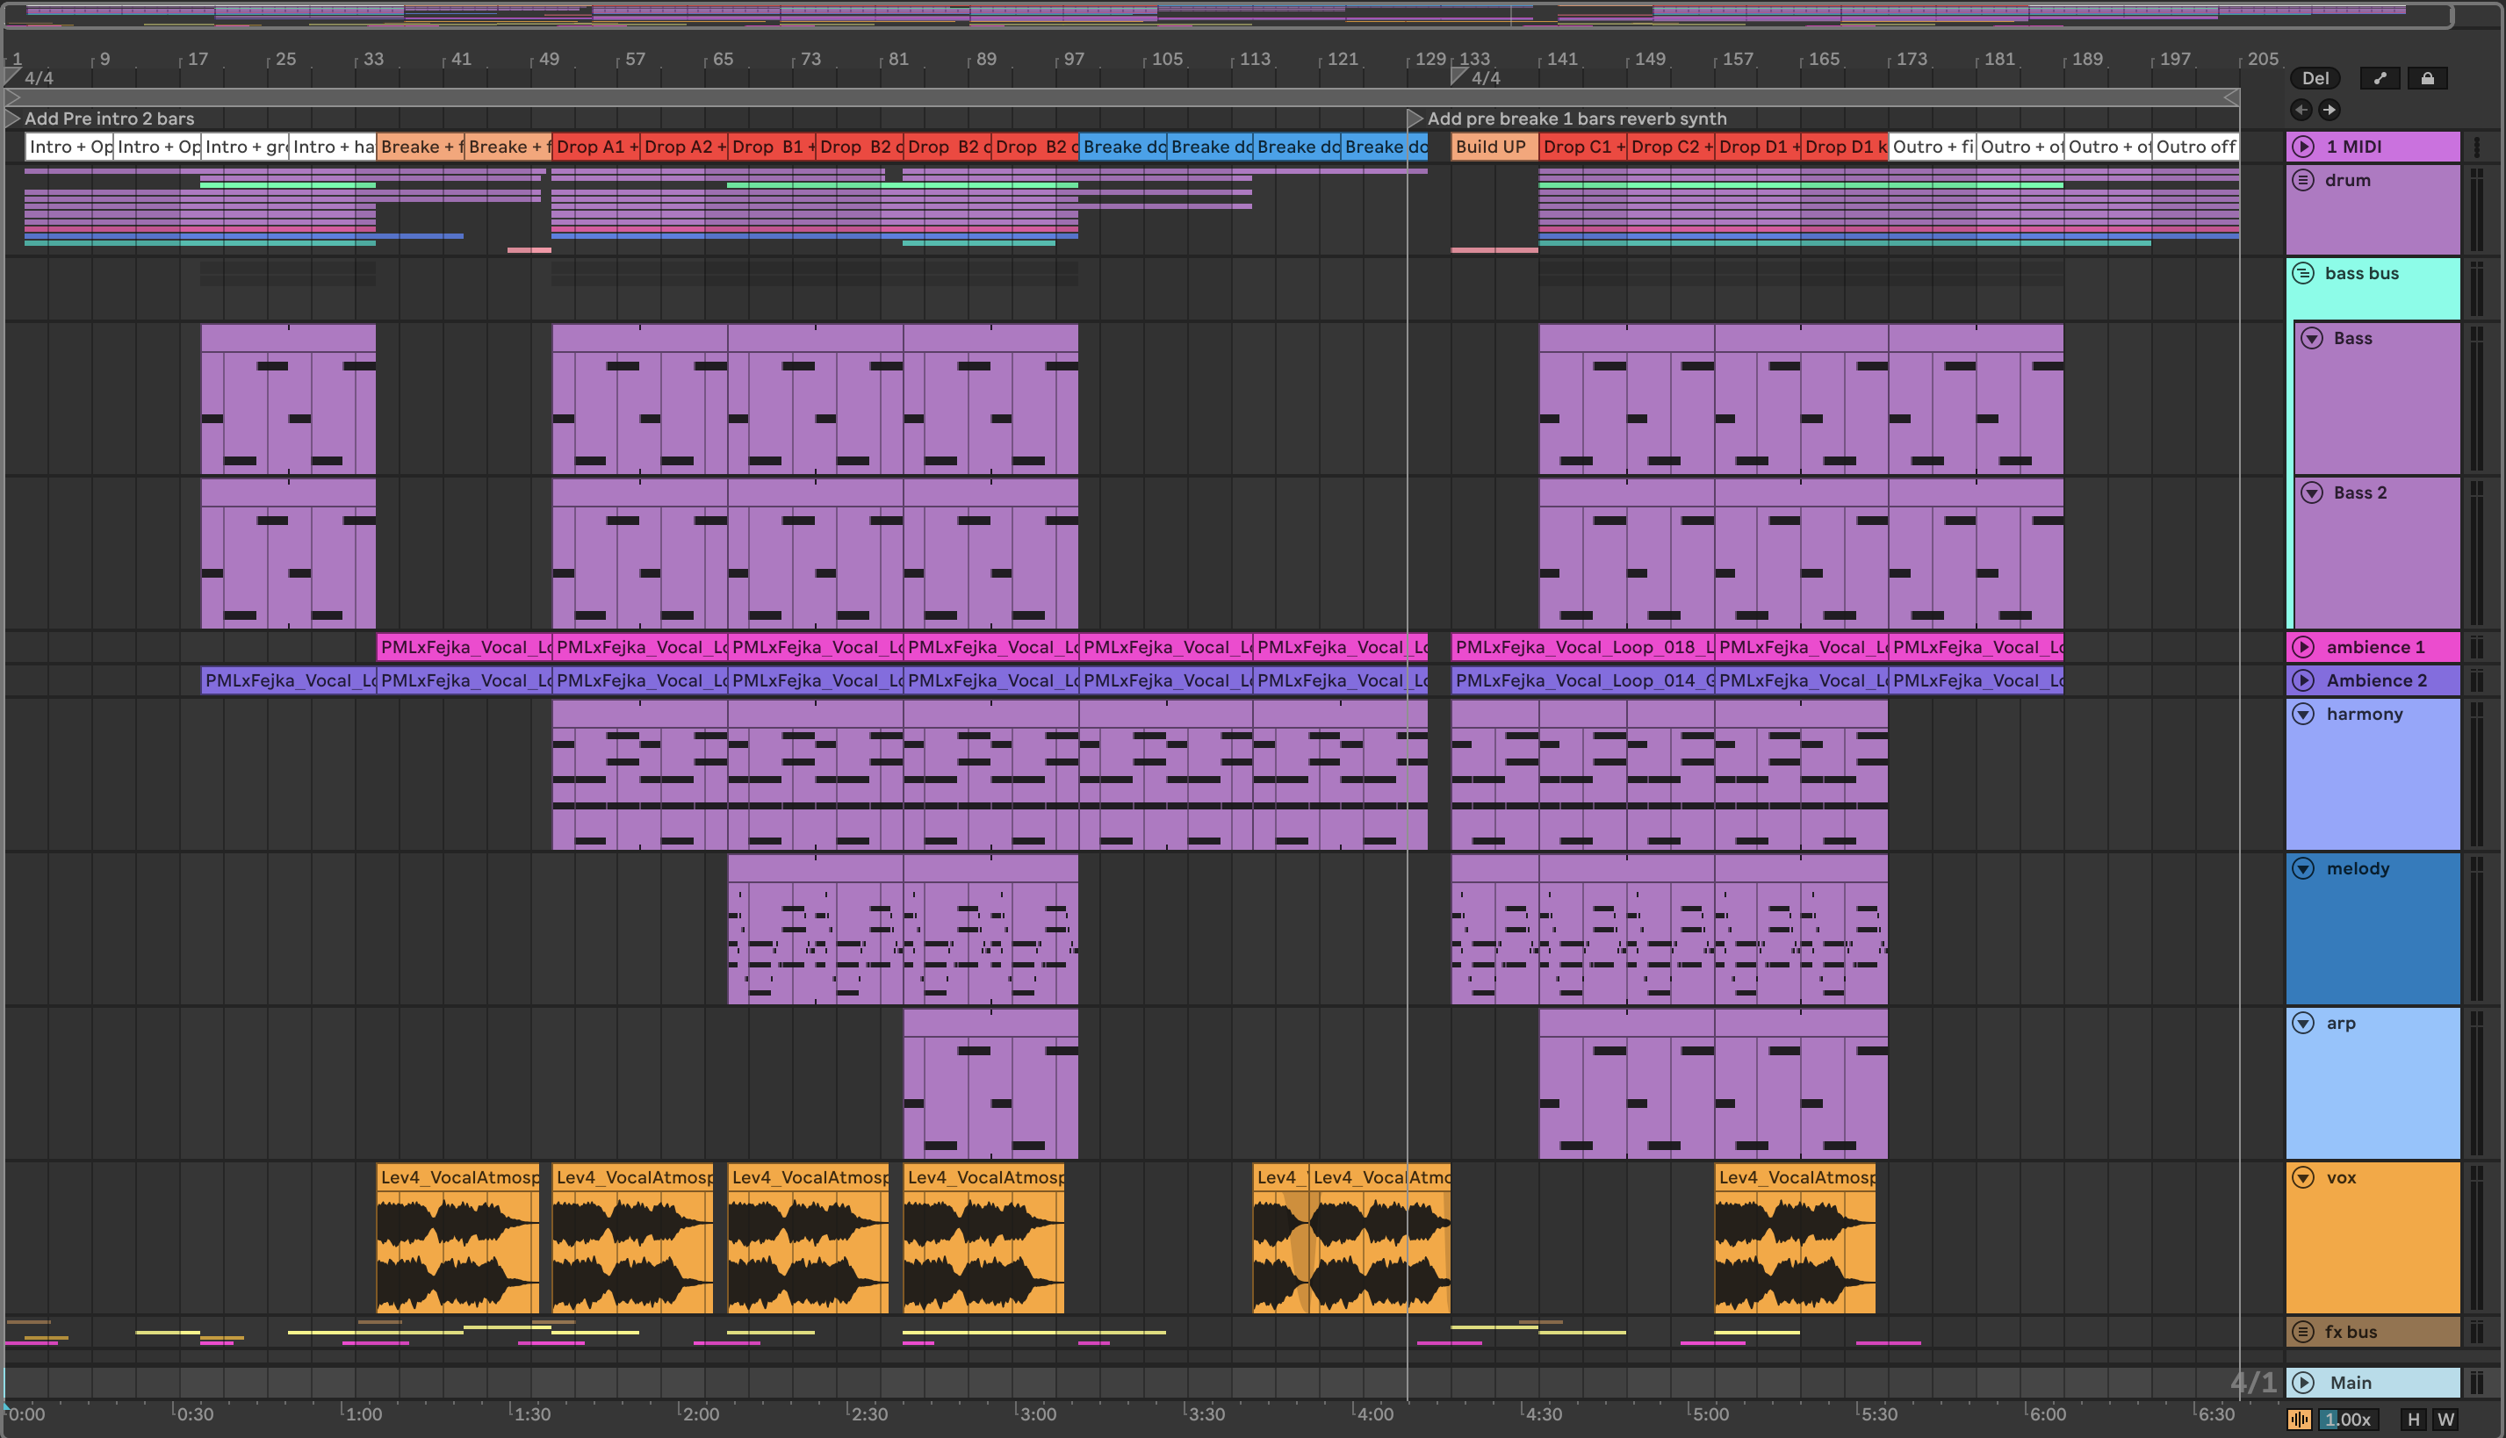Fold the Bass track
This screenshot has height=1438, width=2506.
[x=2311, y=338]
